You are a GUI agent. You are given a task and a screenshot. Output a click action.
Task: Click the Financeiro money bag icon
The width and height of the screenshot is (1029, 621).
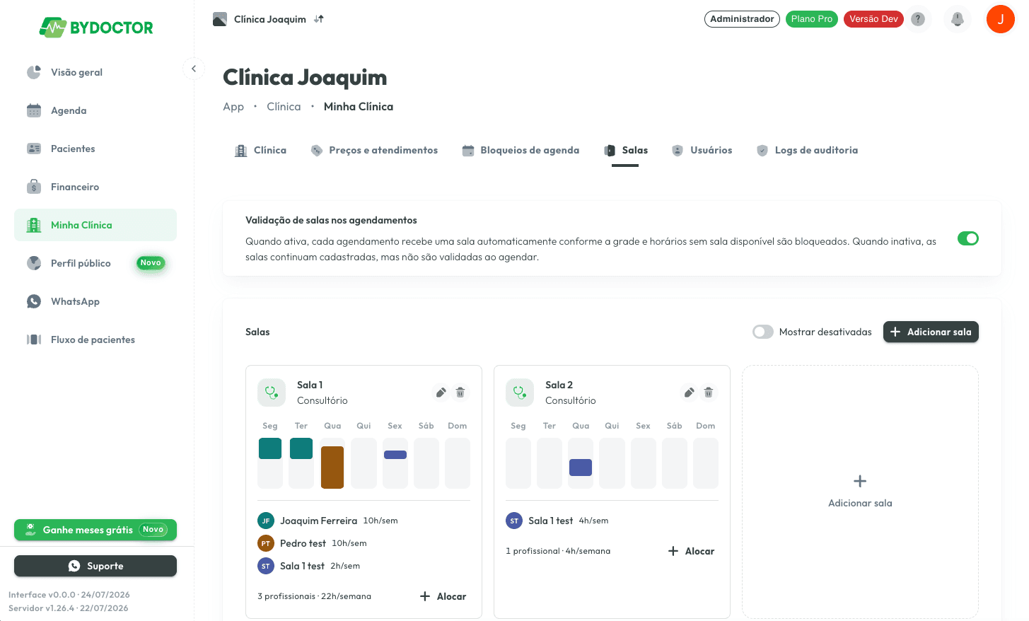pyautogui.click(x=34, y=187)
